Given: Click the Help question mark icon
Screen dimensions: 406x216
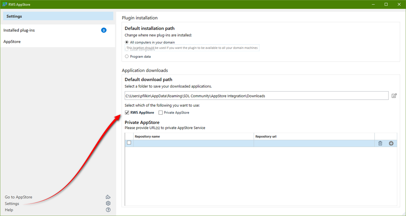Looking at the screenshot, I should [108, 210].
